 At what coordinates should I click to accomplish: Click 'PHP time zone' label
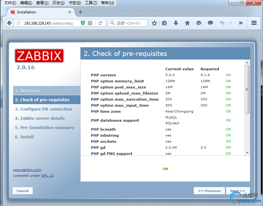106,111
